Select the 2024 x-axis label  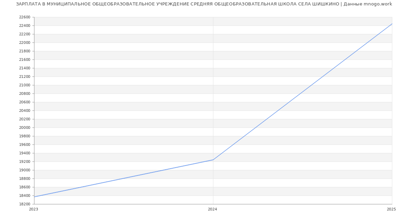click(212, 209)
